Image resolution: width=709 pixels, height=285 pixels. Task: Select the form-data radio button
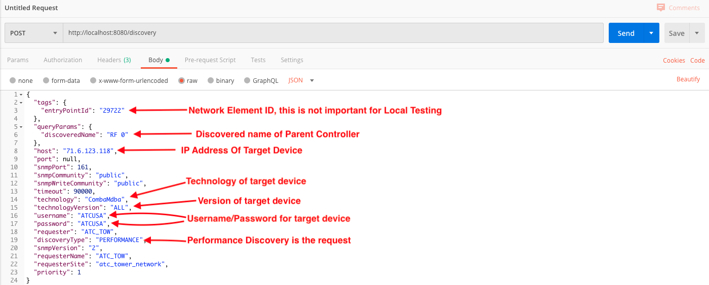point(46,81)
